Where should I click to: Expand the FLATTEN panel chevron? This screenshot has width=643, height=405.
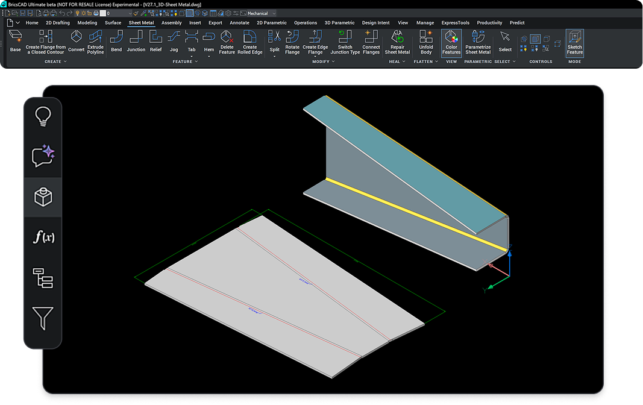point(436,61)
